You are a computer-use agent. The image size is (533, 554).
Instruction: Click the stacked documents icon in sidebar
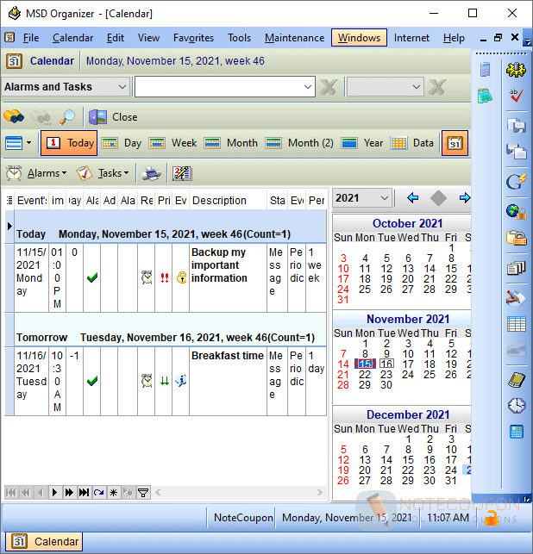pyautogui.click(x=516, y=268)
